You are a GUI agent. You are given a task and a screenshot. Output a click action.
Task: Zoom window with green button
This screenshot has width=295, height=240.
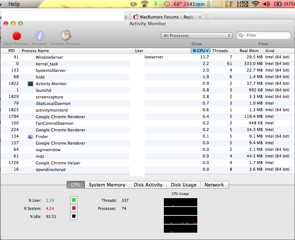(x=21, y=23)
